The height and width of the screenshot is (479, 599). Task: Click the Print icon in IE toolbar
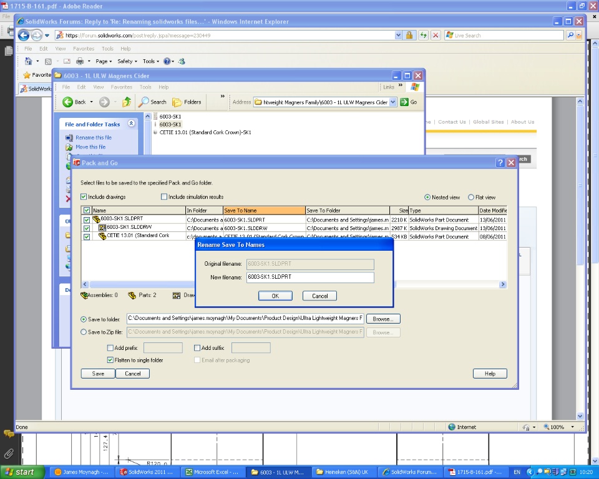click(80, 61)
